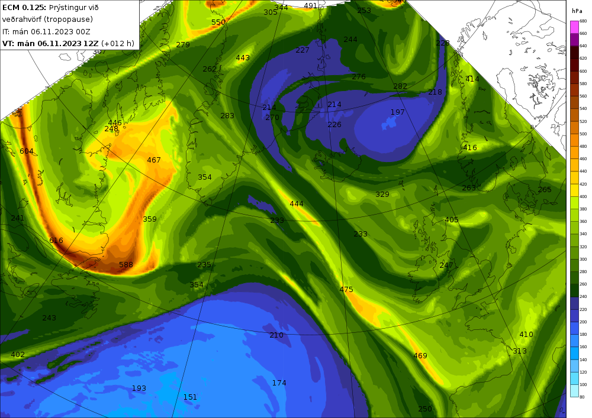Click the map value 359
The width and height of the screenshot is (592, 418).
click(150, 219)
